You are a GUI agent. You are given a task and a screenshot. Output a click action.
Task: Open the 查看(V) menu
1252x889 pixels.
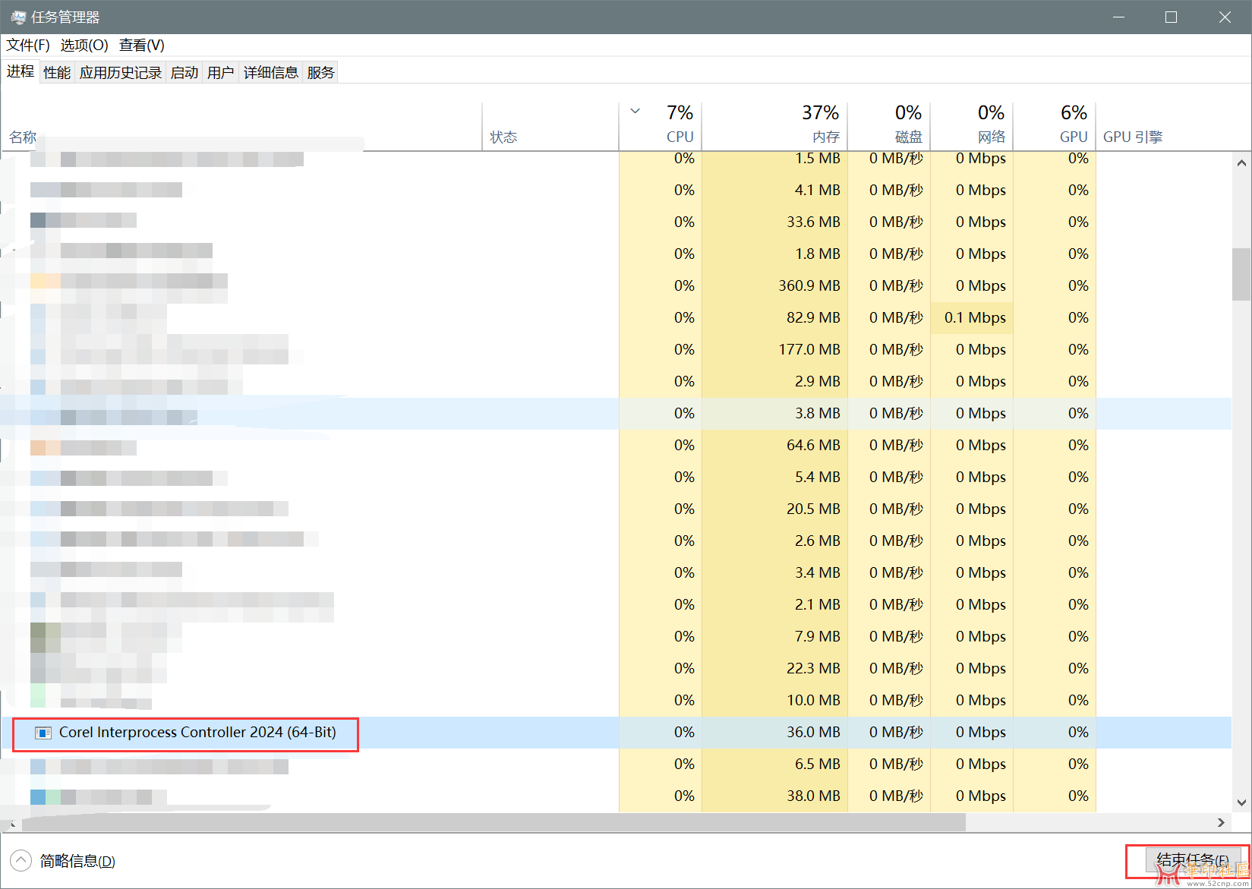pos(142,46)
